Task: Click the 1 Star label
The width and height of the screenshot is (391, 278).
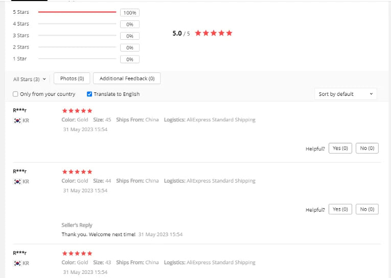Action: [x=20, y=59]
